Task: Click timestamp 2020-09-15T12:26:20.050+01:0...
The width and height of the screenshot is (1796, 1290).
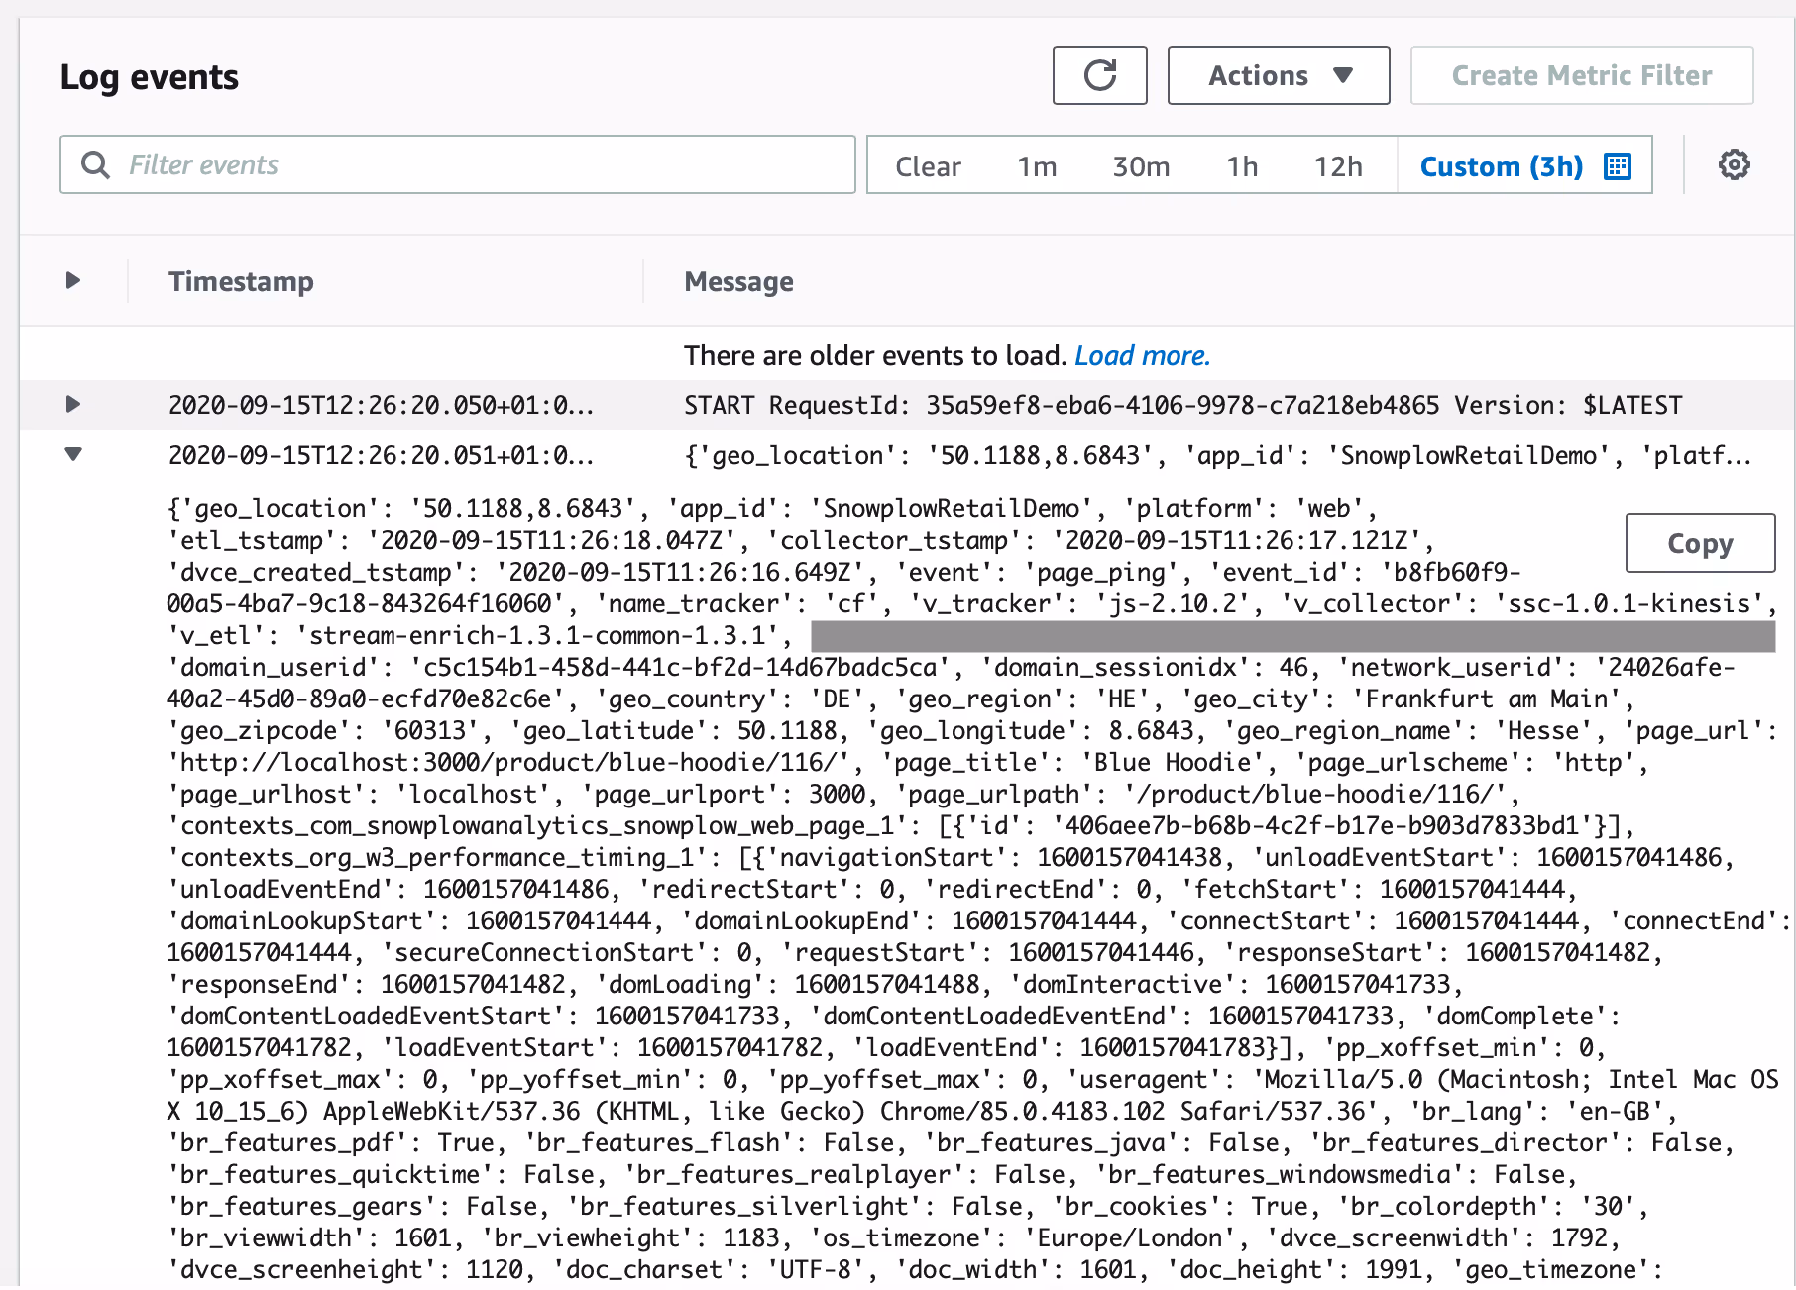Action: 381,405
